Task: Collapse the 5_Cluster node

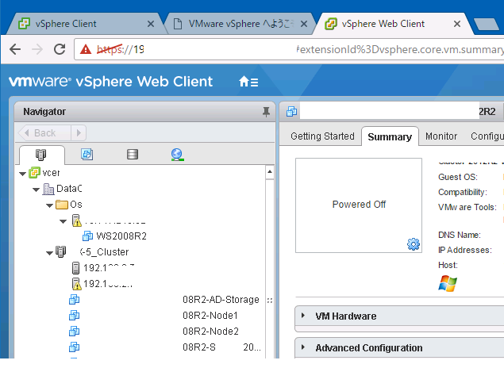Action: [x=50, y=253]
